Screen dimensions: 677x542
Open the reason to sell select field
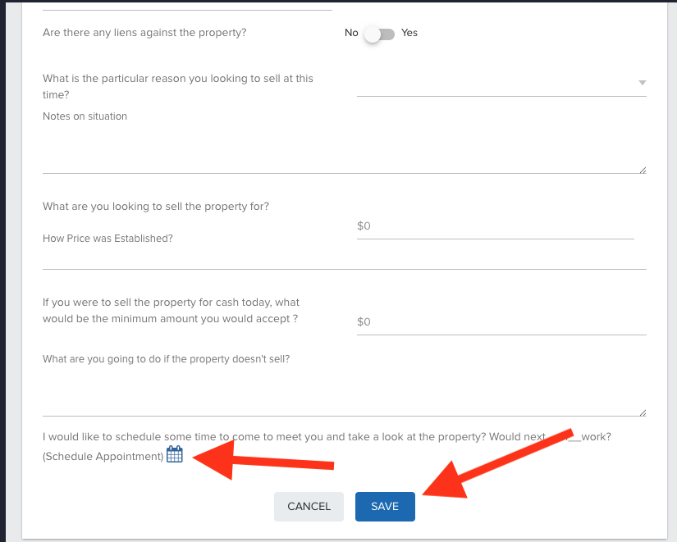point(492,84)
